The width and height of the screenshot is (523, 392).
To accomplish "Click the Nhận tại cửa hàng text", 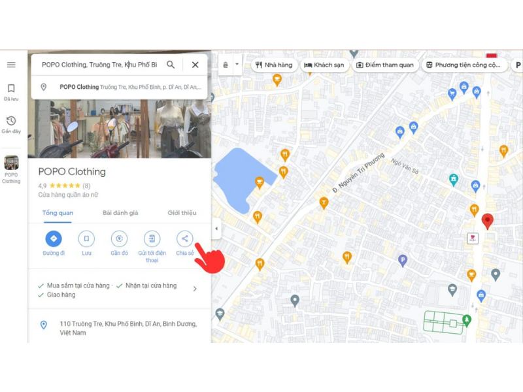I will click(x=151, y=286).
